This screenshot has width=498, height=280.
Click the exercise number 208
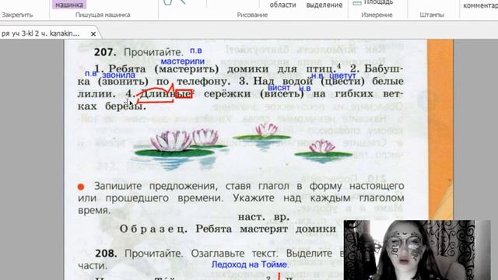(x=106, y=254)
